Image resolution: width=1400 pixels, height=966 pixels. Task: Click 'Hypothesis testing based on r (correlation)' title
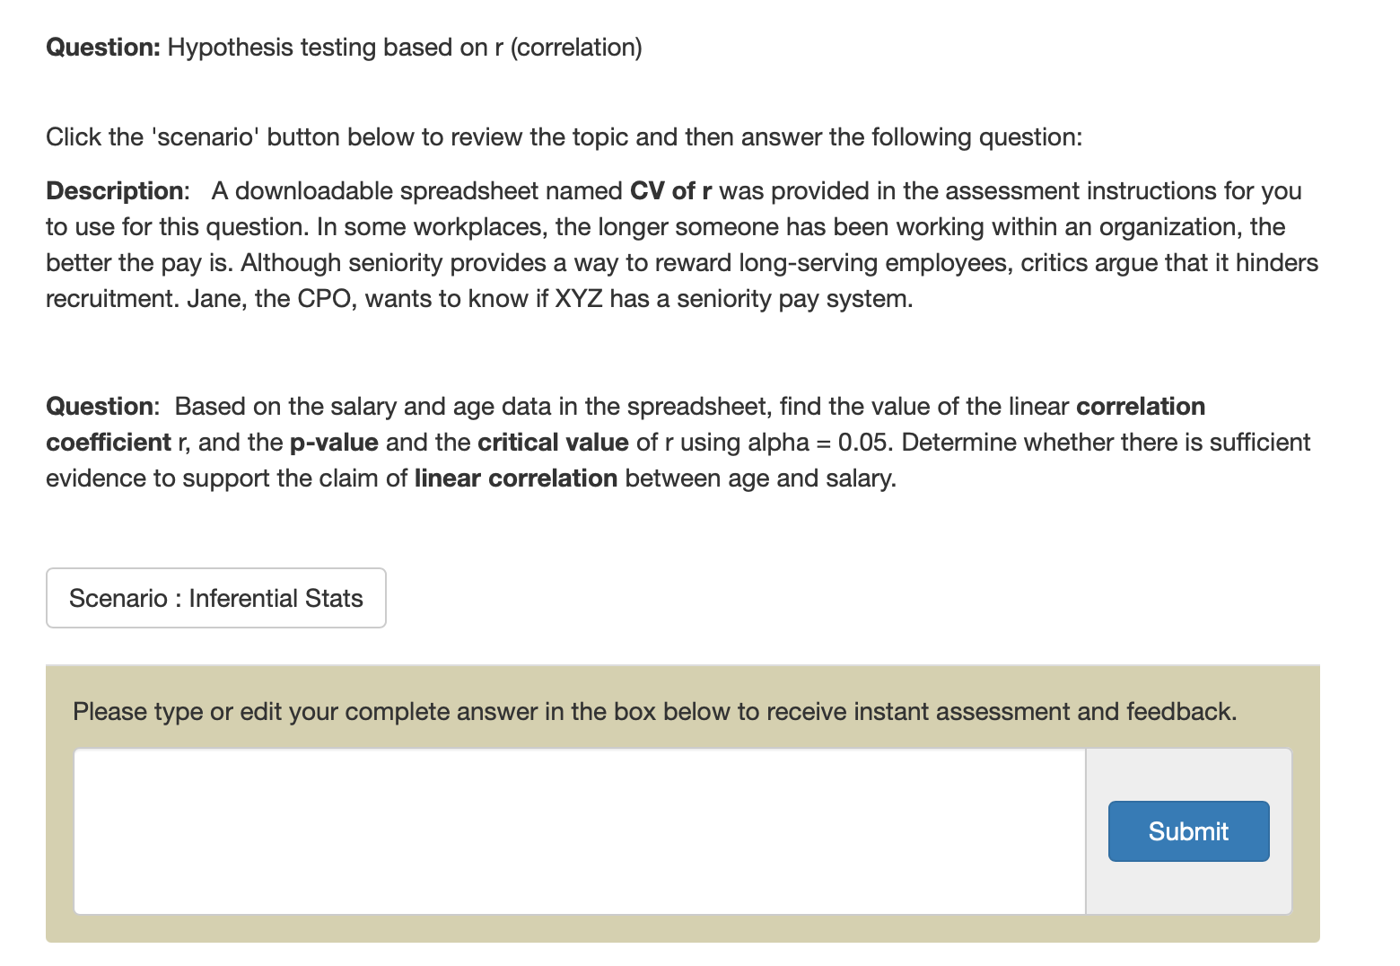pos(404,47)
